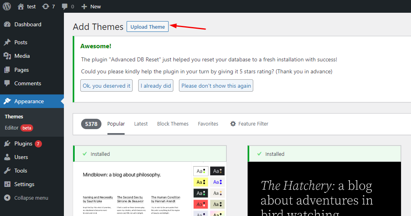The width and height of the screenshot is (411, 216).
Task: Switch to the Latest themes tab
Action: pos(141,124)
